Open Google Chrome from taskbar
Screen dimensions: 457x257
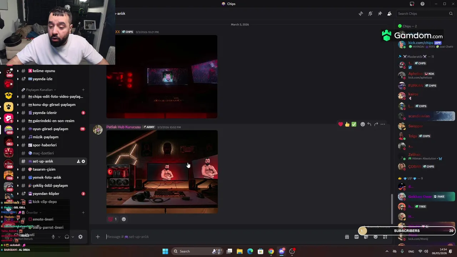271,251
